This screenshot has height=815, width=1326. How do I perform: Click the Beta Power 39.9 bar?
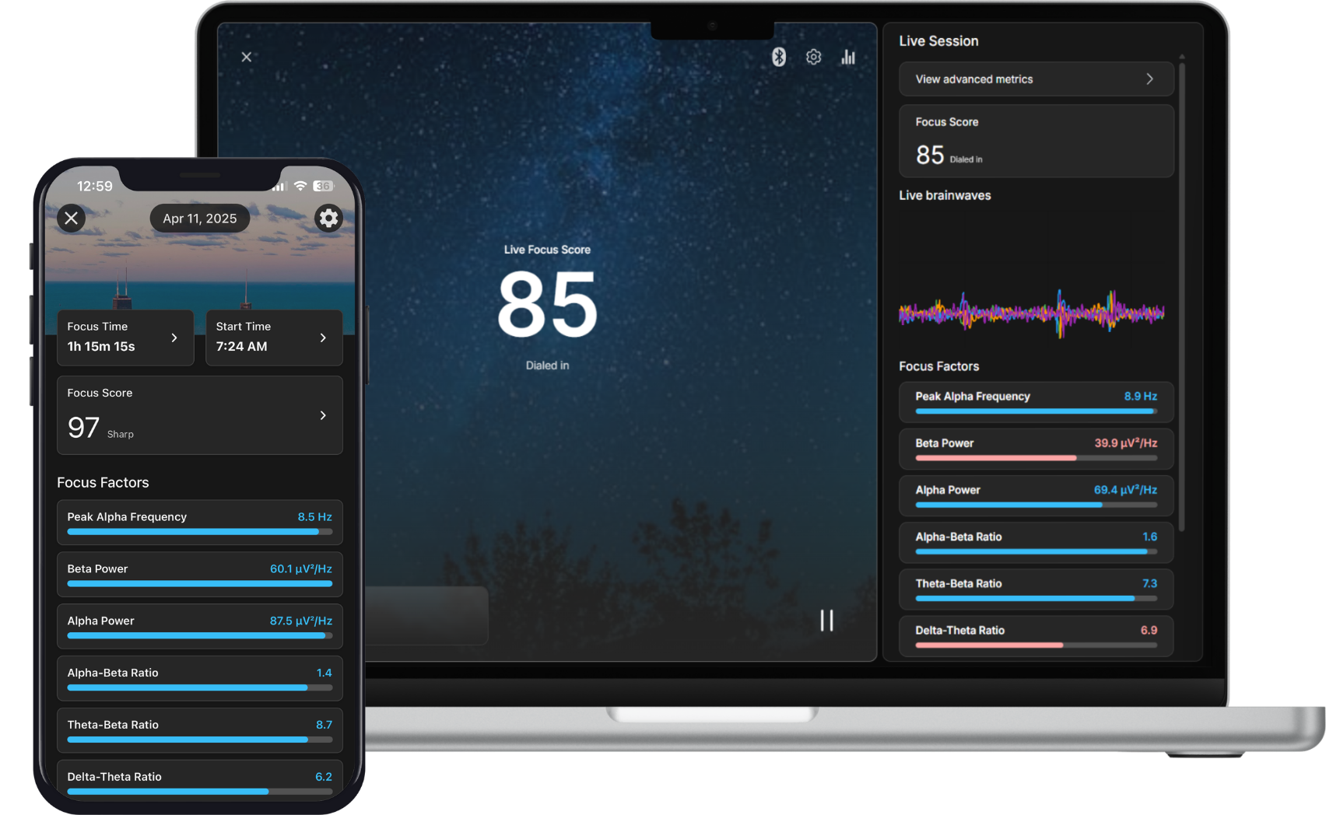click(996, 458)
